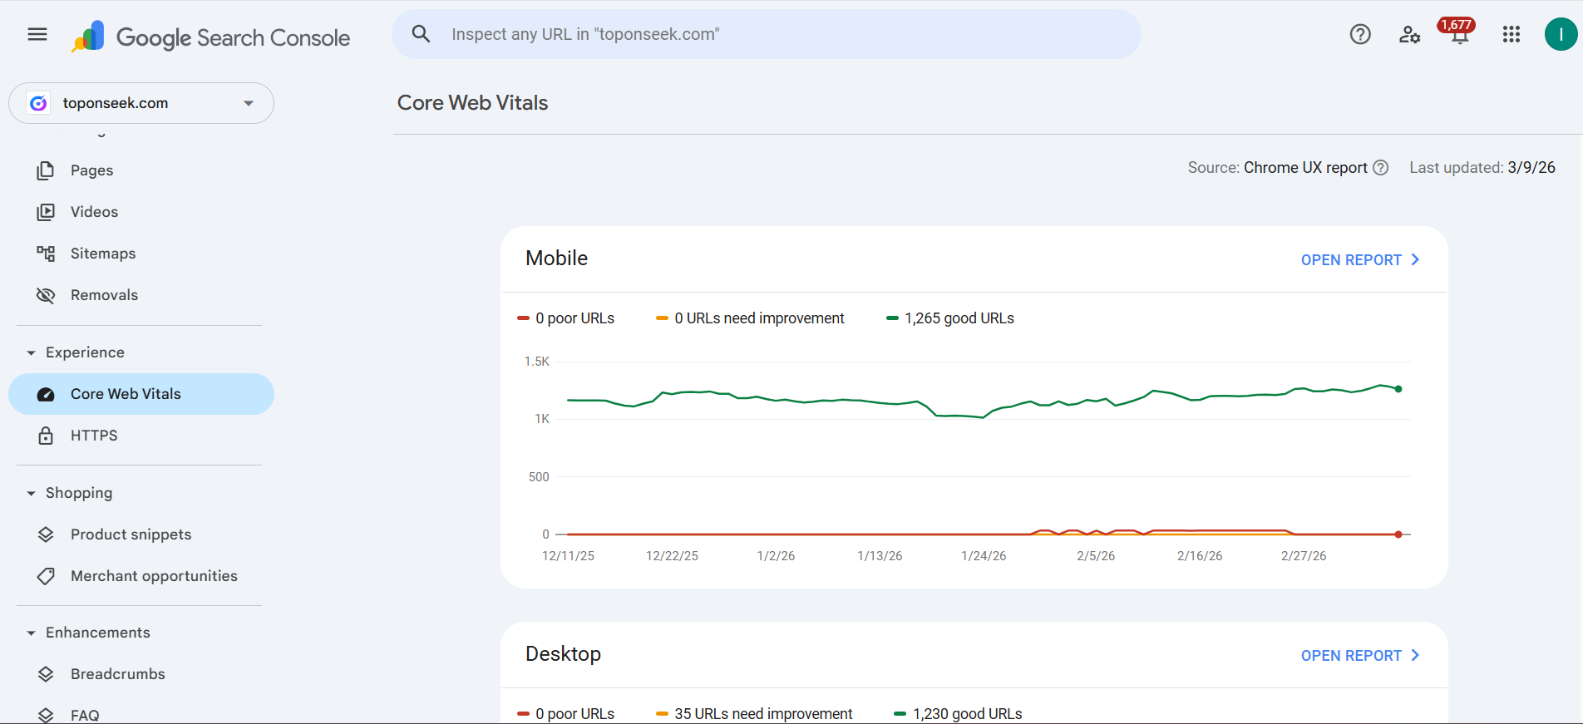Go to the Pages report
The height and width of the screenshot is (724, 1583).
point(141,170)
